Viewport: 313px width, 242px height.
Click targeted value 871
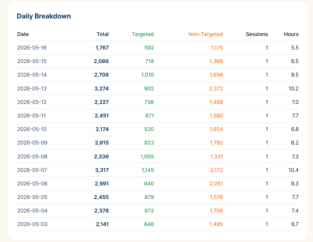click(x=149, y=116)
